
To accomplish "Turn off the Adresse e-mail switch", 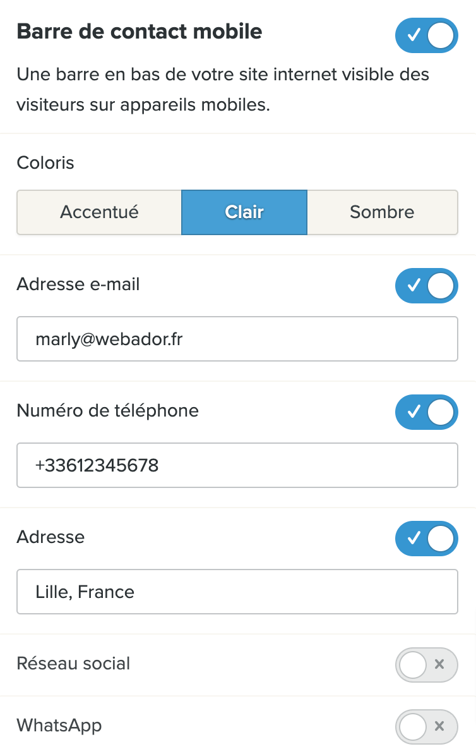I will click(x=426, y=286).
